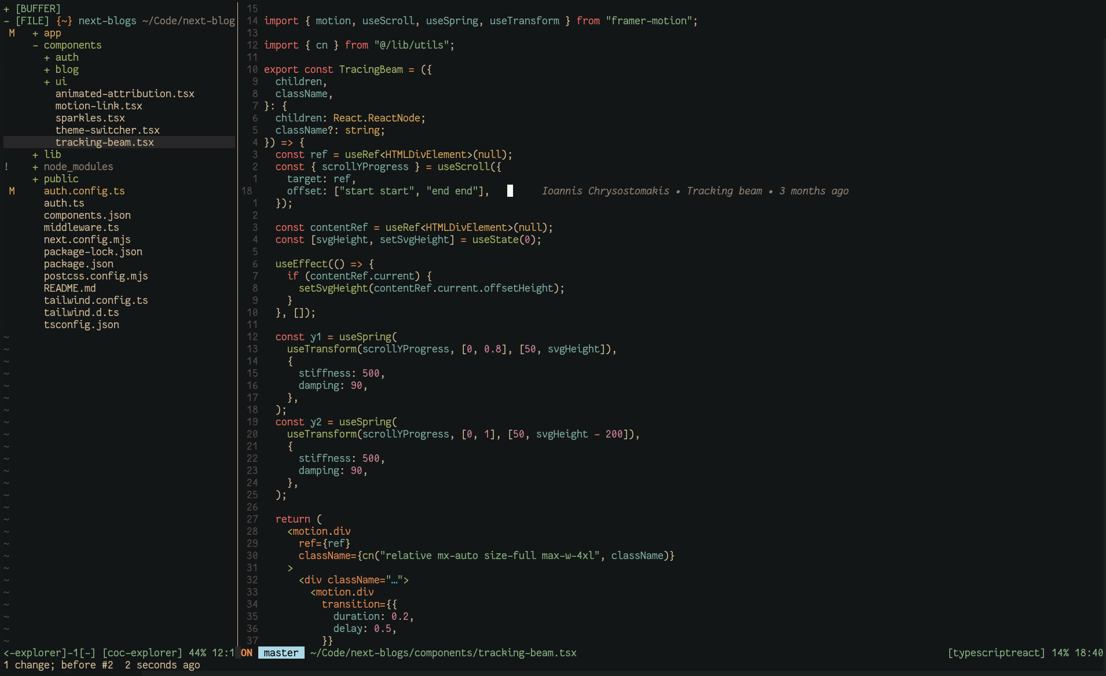The width and height of the screenshot is (1106, 676).
Task: Open components.json file
Action: (x=87, y=215)
